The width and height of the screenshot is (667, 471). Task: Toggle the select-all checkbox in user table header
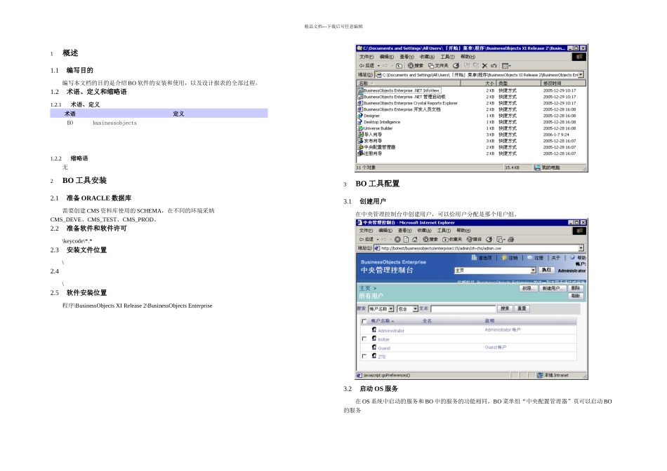tap(364, 321)
